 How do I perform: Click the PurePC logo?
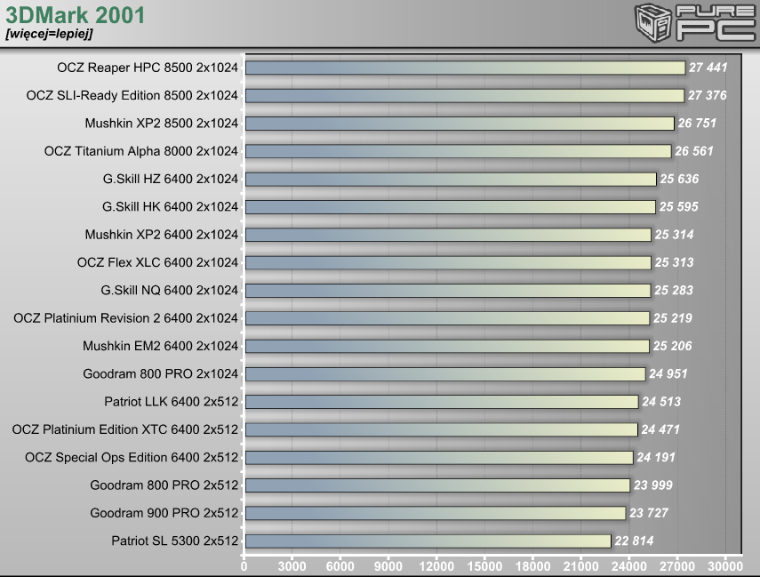pyautogui.click(x=696, y=23)
